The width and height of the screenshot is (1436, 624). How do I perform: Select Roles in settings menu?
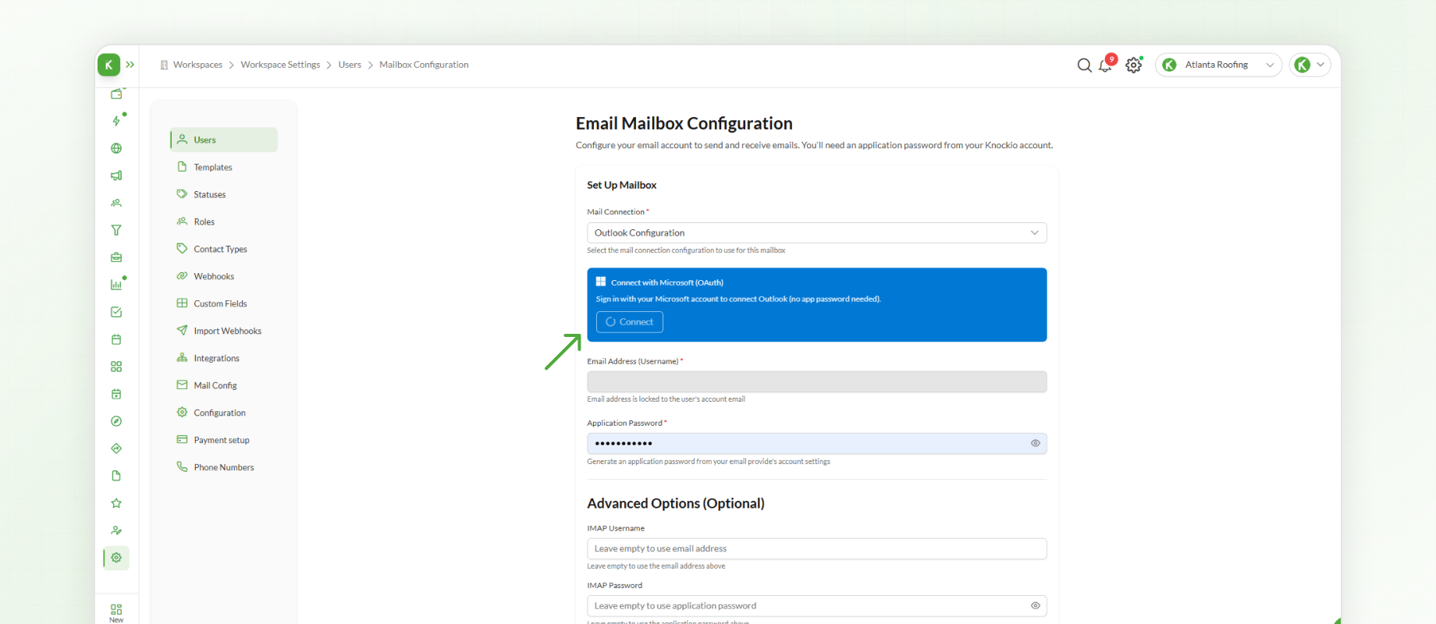pos(224,222)
